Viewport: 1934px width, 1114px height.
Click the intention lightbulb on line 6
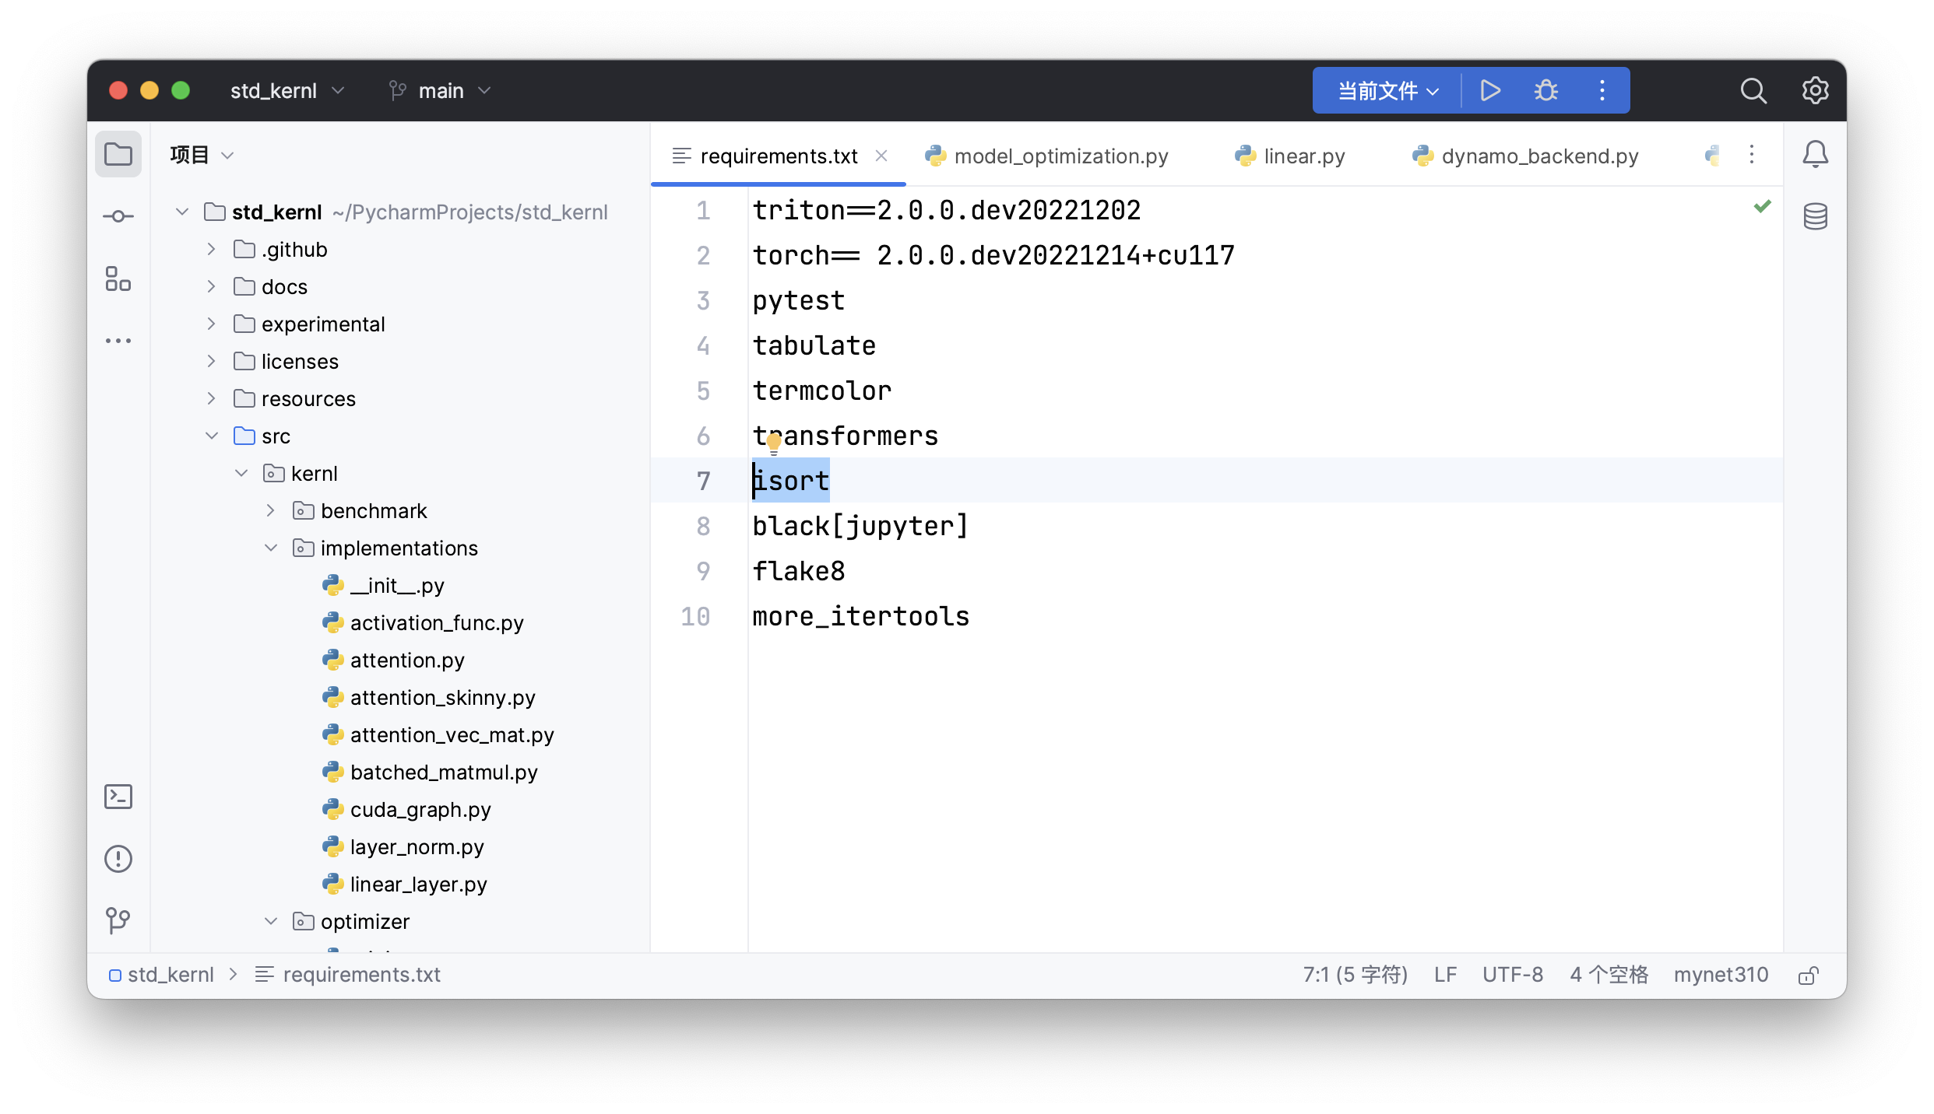(773, 443)
